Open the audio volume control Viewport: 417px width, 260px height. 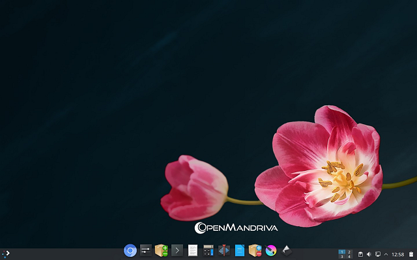pyautogui.click(x=369, y=254)
